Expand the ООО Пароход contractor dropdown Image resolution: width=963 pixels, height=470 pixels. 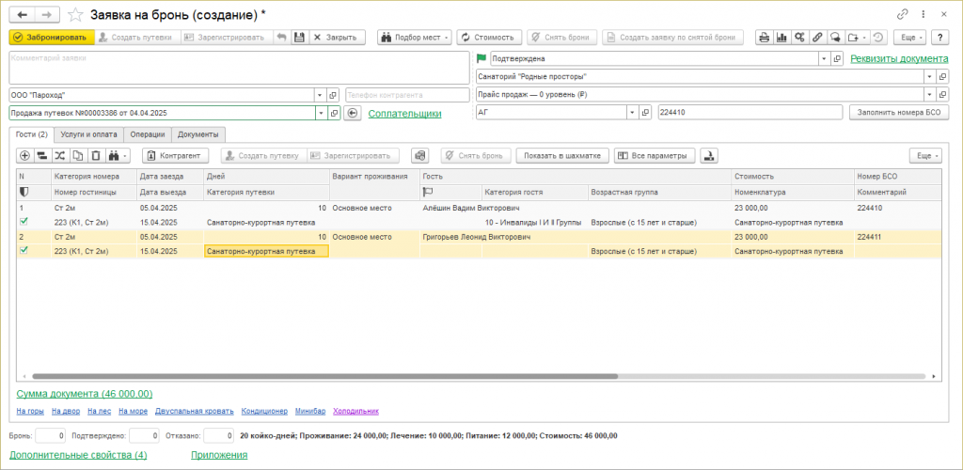point(320,95)
